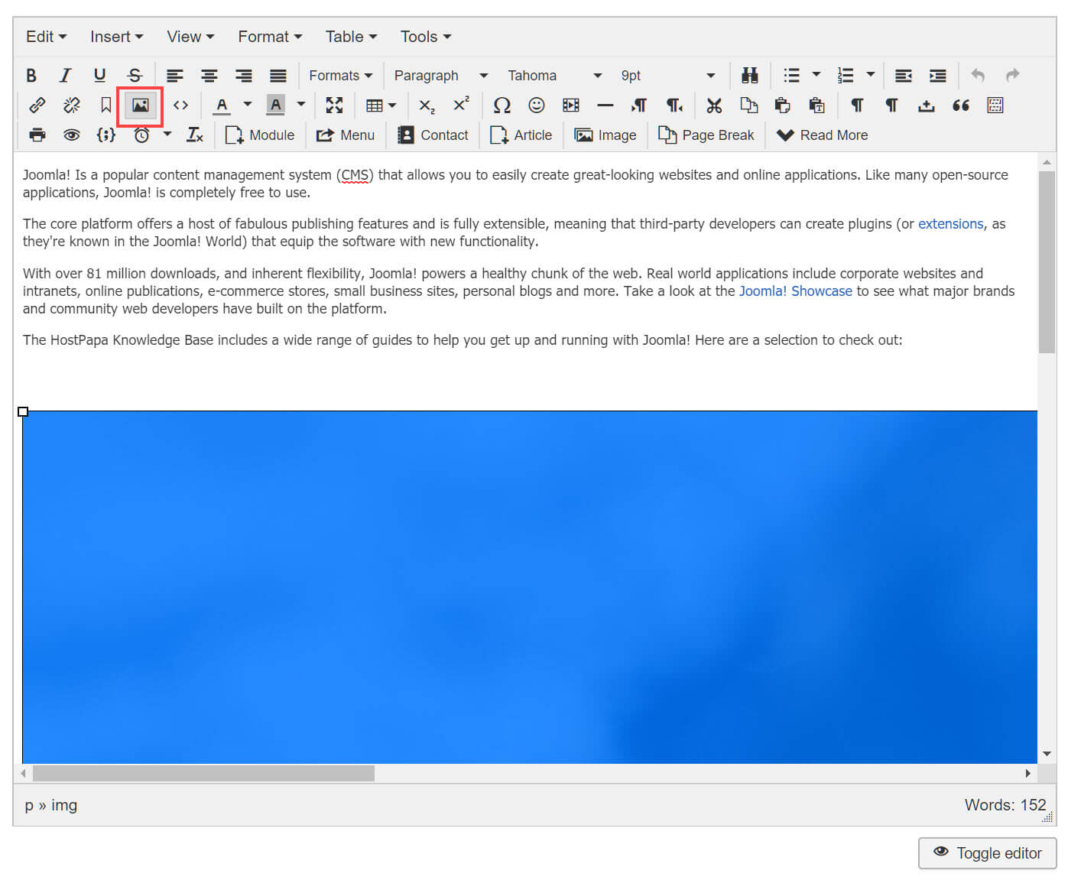Open the Format menu
This screenshot has height=893, width=1081.
270,37
